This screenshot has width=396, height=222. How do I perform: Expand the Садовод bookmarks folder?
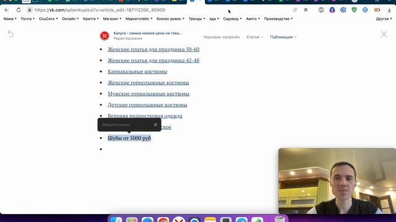point(233,18)
